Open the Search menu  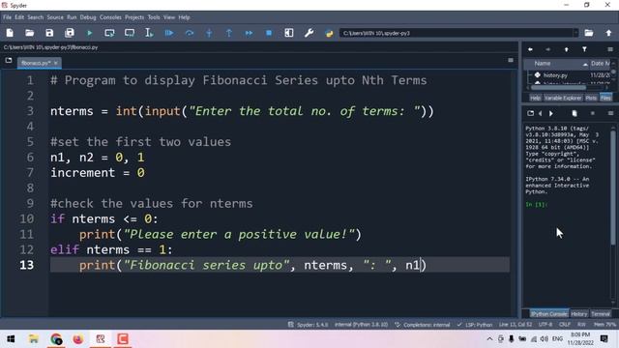35,17
